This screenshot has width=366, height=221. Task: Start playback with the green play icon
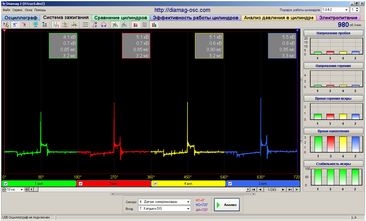point(297,189)
